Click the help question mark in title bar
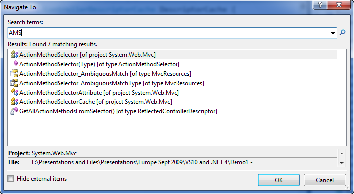 pos(320,5)
